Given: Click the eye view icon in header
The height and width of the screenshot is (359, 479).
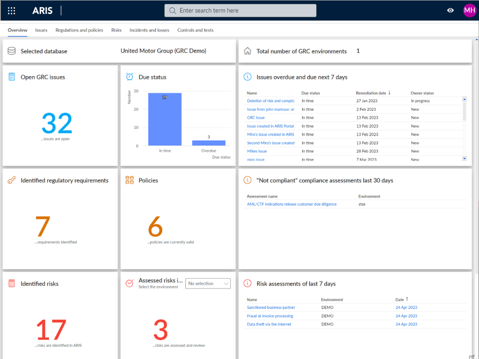Looking at the screenshot, I should coord(450,10).
